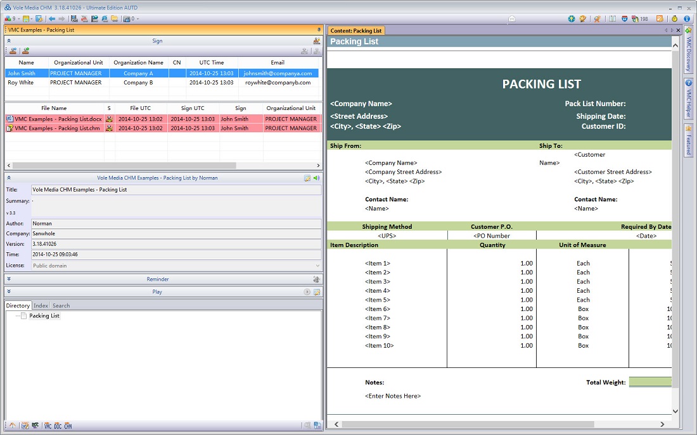Click the YouTube icon in the top toolbar
The width and height of the screenshot is (697, 435).
point(85,19)
